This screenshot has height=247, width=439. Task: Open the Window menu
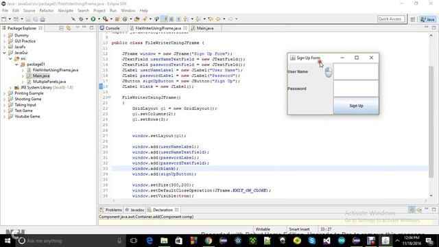point(128,10)
